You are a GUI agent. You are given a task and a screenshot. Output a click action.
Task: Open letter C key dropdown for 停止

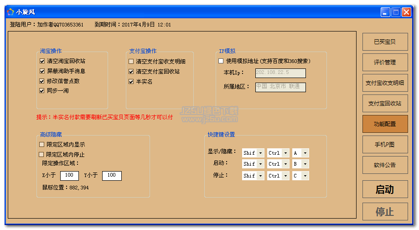point(305,176)
